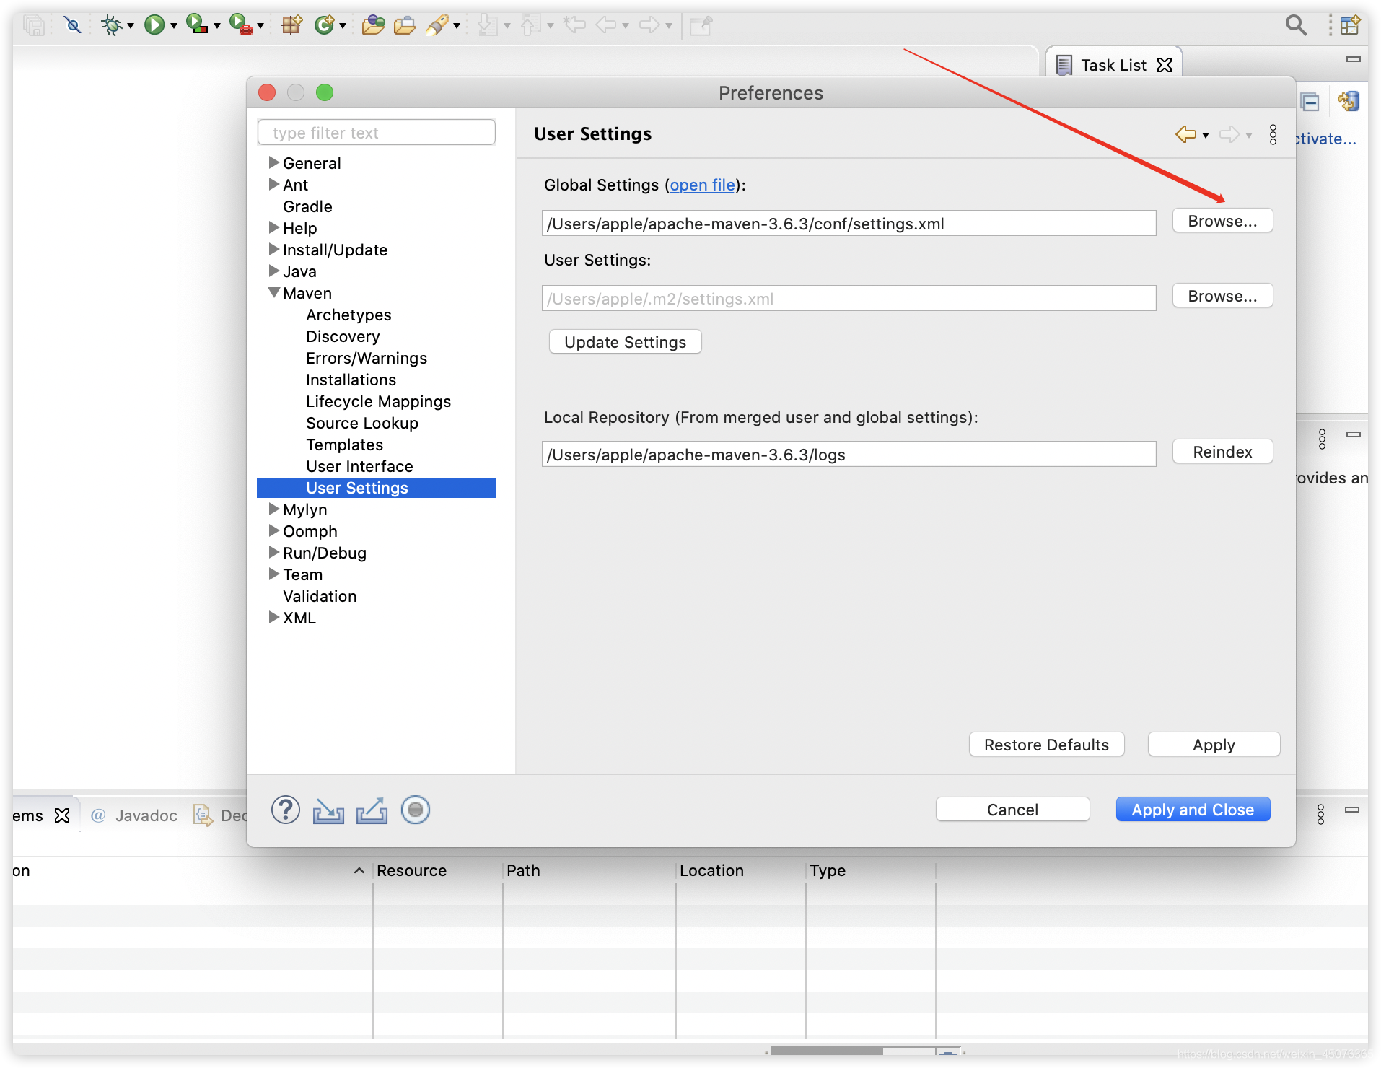Click the External Tools run icon
The image size is (1381, 1068).
[240, 25]
